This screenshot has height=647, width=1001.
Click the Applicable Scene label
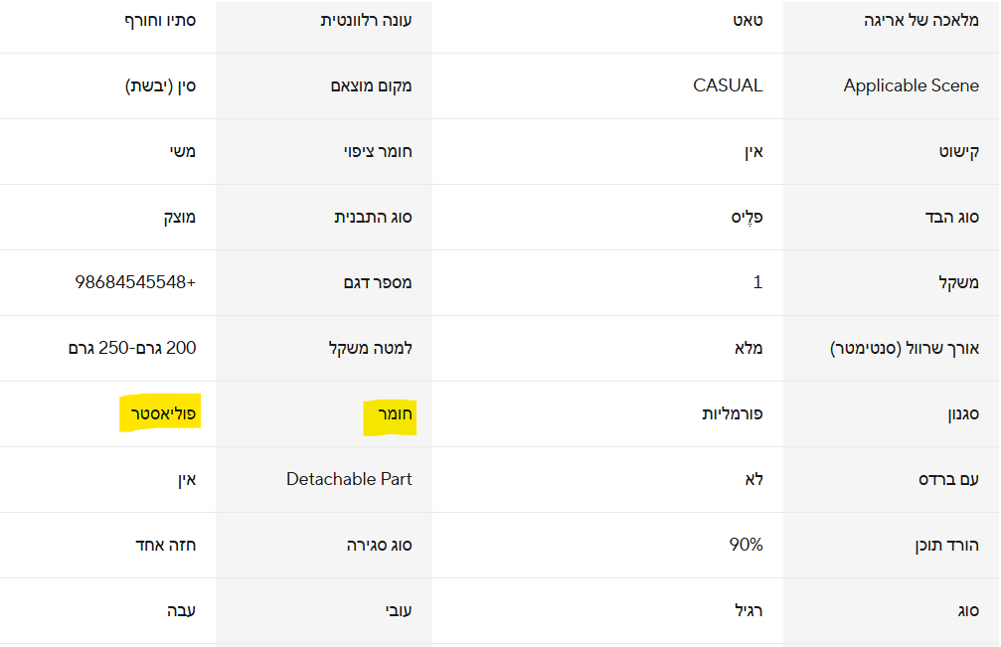911,85
